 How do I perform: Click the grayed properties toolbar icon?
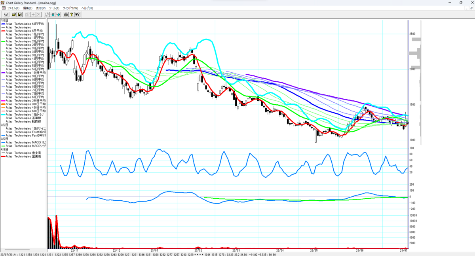[27, 15]
